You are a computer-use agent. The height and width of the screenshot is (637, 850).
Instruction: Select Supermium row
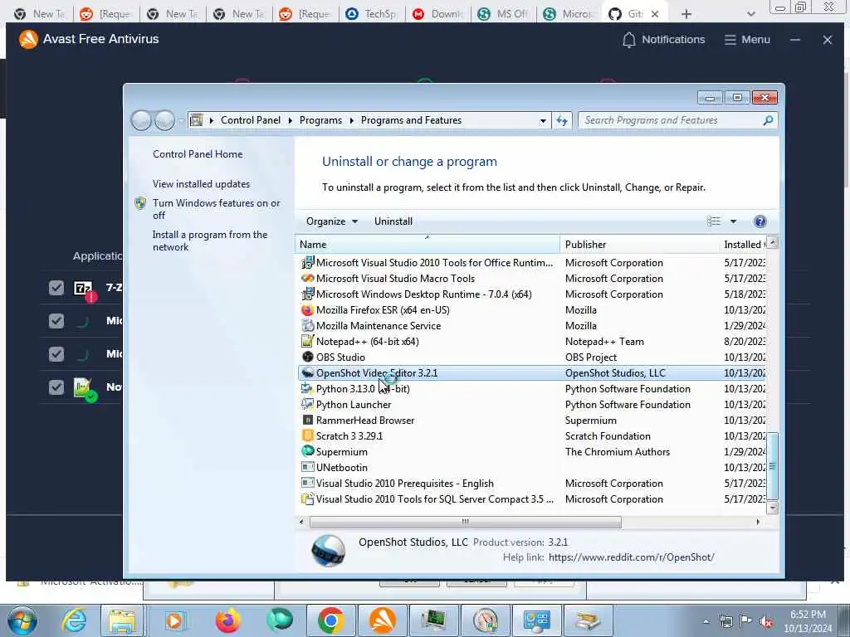[x=531, y=452]
